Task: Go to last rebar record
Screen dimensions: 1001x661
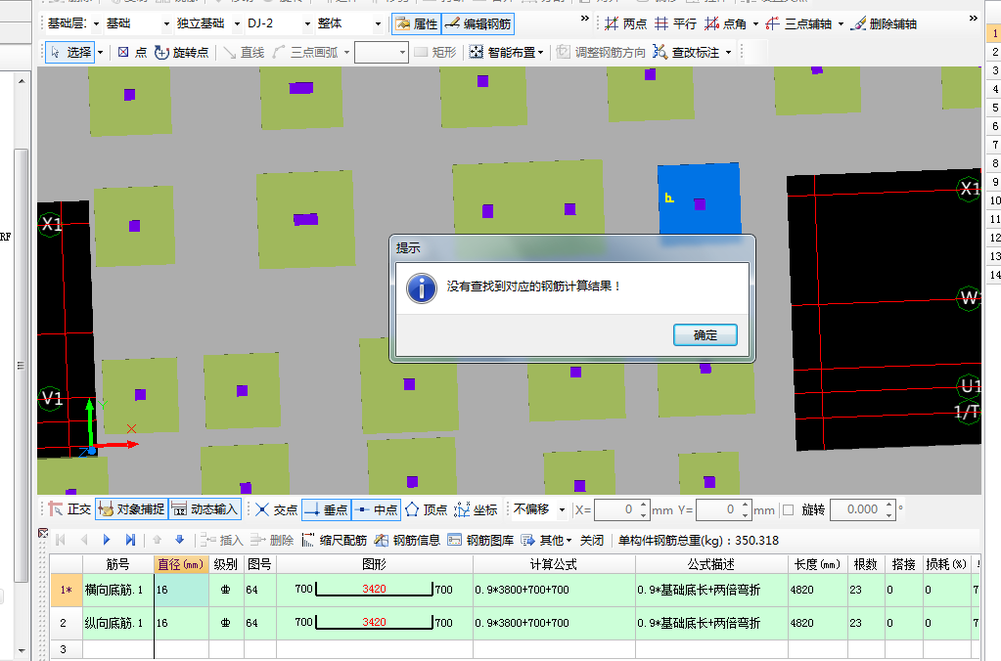Action: click(129, 541)
